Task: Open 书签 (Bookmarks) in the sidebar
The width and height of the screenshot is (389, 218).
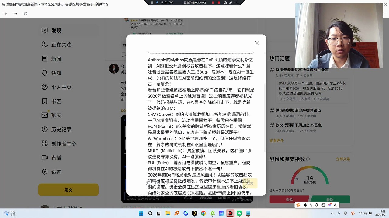Action: coord(68,101)
